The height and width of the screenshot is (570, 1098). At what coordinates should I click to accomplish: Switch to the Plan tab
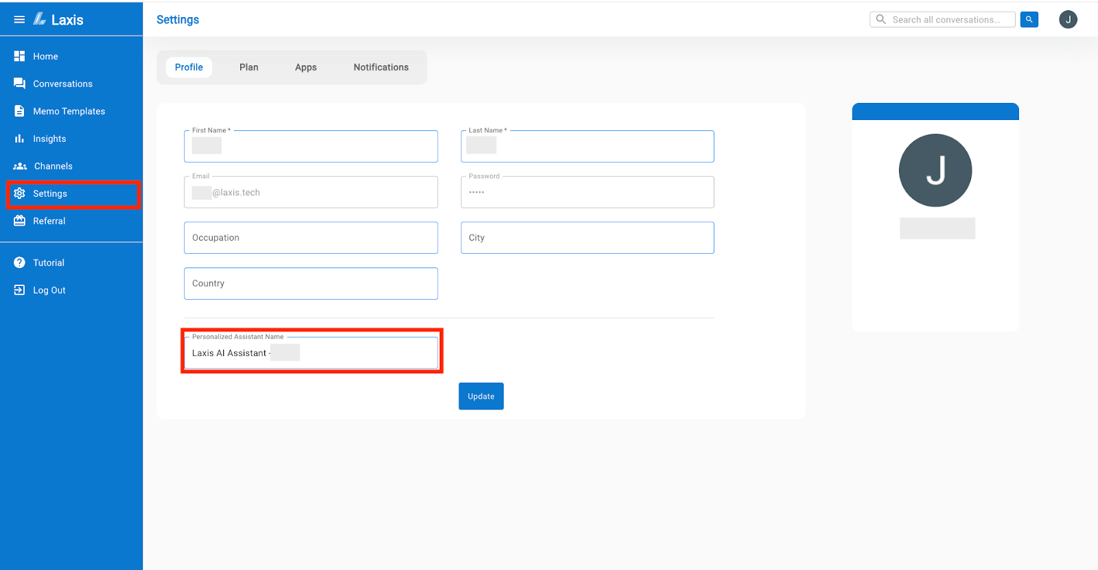(x=249, y=67)
